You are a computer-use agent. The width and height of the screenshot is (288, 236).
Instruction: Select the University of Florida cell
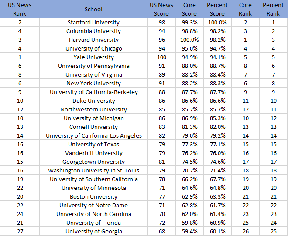[93, 223]
